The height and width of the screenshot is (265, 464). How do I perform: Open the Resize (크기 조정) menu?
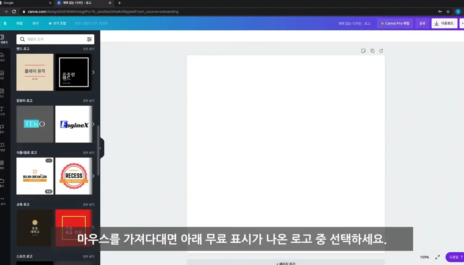click(57, 23)
